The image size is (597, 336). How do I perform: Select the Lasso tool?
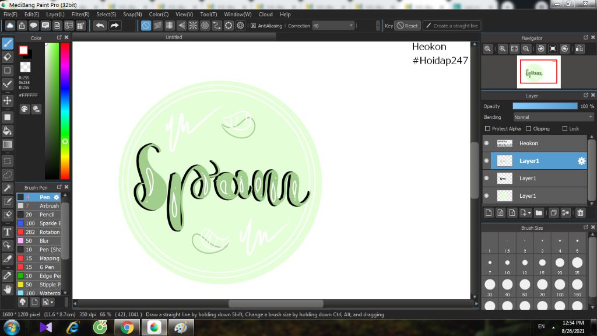click(7, 174)
